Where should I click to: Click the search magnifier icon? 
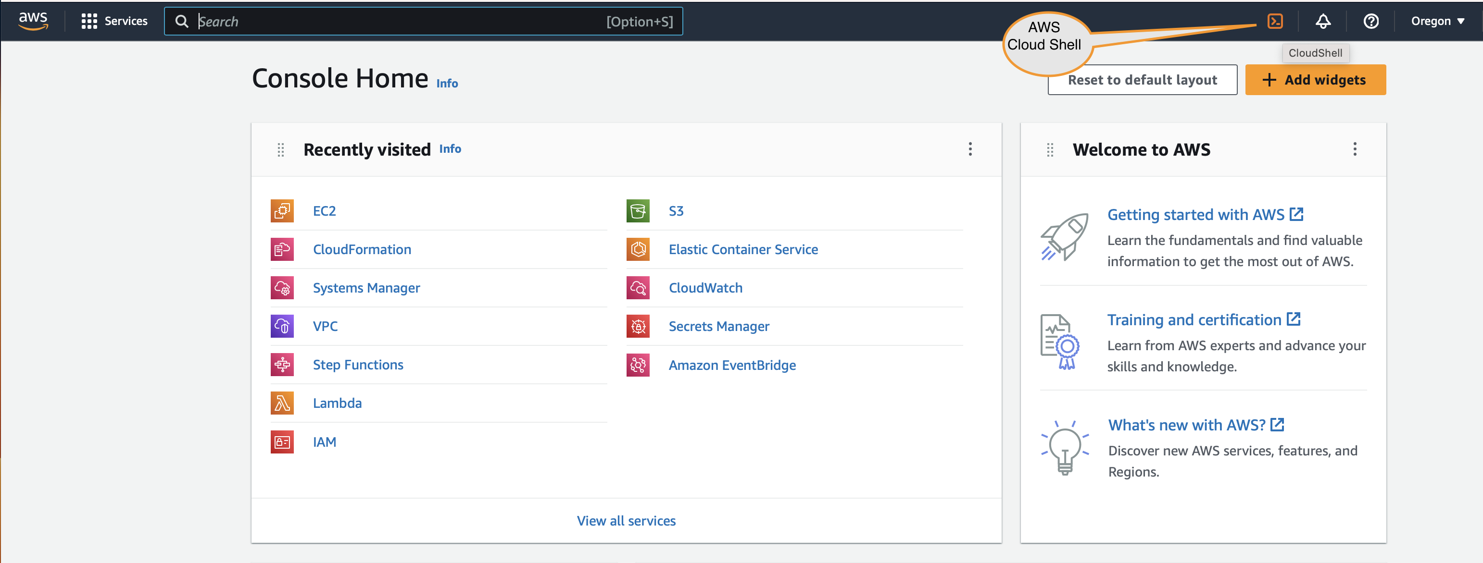pos(181,21)
